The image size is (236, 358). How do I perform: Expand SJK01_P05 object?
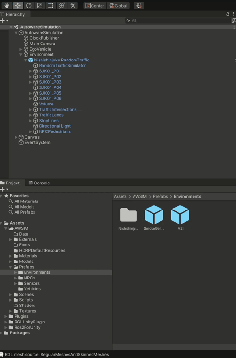(30, 93)
